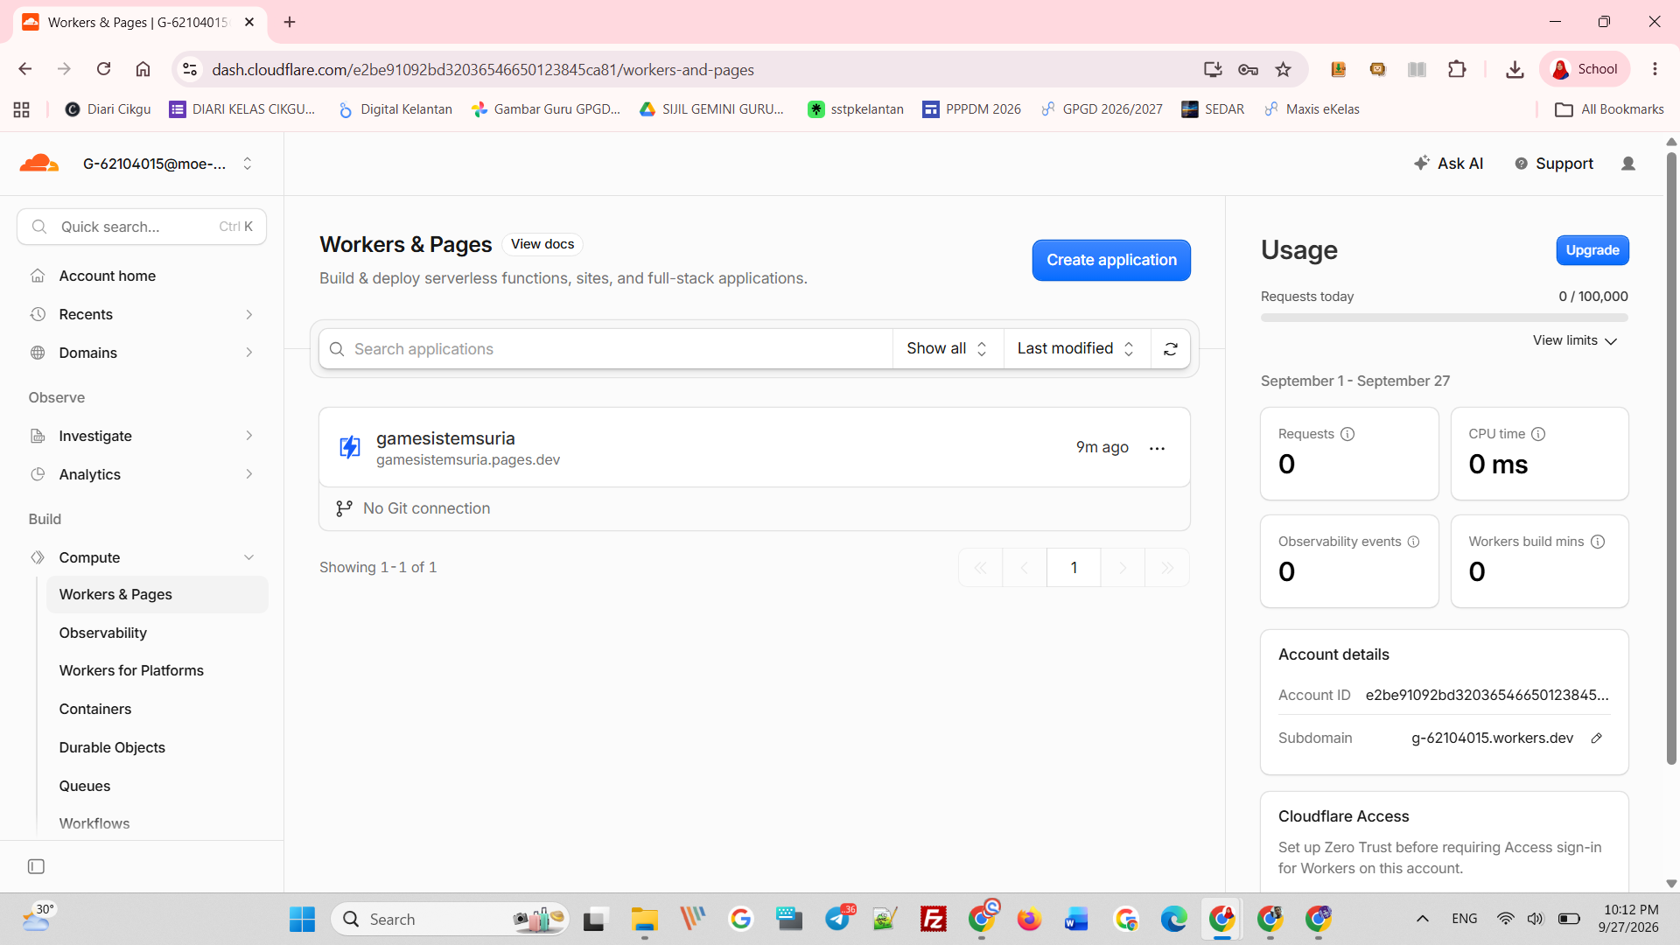The width and height of the screenshot is (1680, 945).
Task: Open Microsoft Word from the taskbar
Action: (1076, 920)
